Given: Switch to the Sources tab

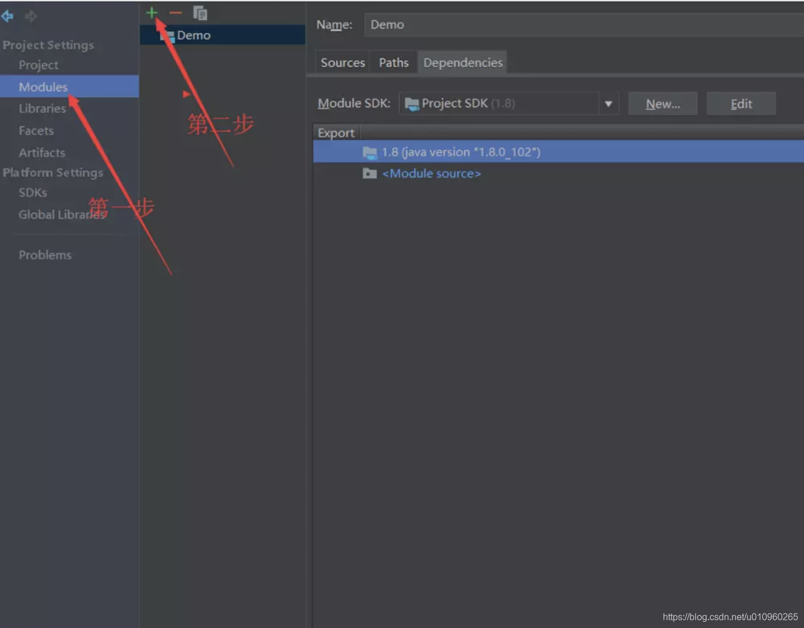Looking at the screenshot, I should 343,63.
